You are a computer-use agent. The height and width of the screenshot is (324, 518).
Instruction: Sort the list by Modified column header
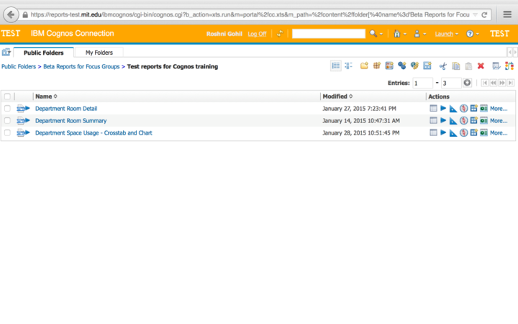click(337, 96)
